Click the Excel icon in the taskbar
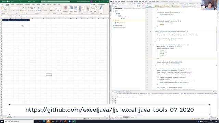Image resolution: width=219 pixels, height=123 pixels. point(74,121)
